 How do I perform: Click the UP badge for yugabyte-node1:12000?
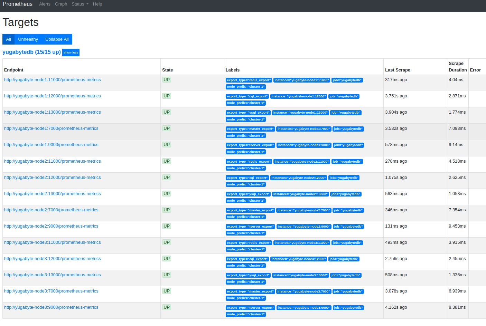point(167,96)
